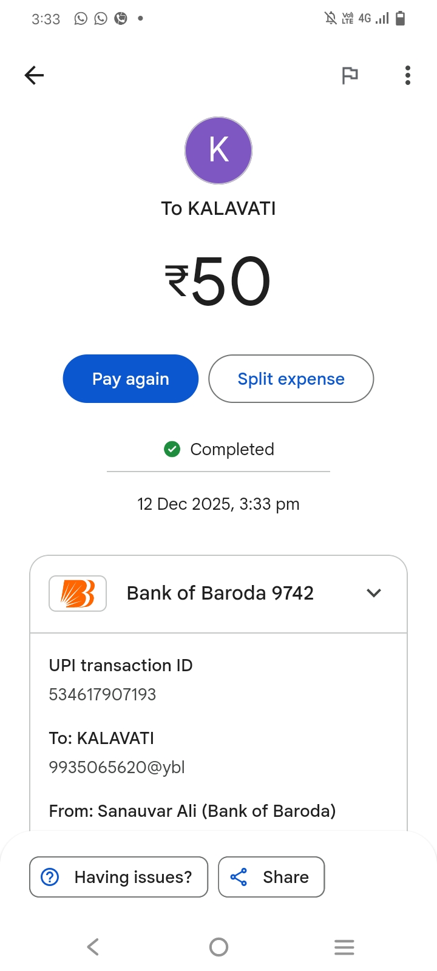Tap the Bank of Baroda logo
The image size is (437, 971).
[x=78, y=593]
